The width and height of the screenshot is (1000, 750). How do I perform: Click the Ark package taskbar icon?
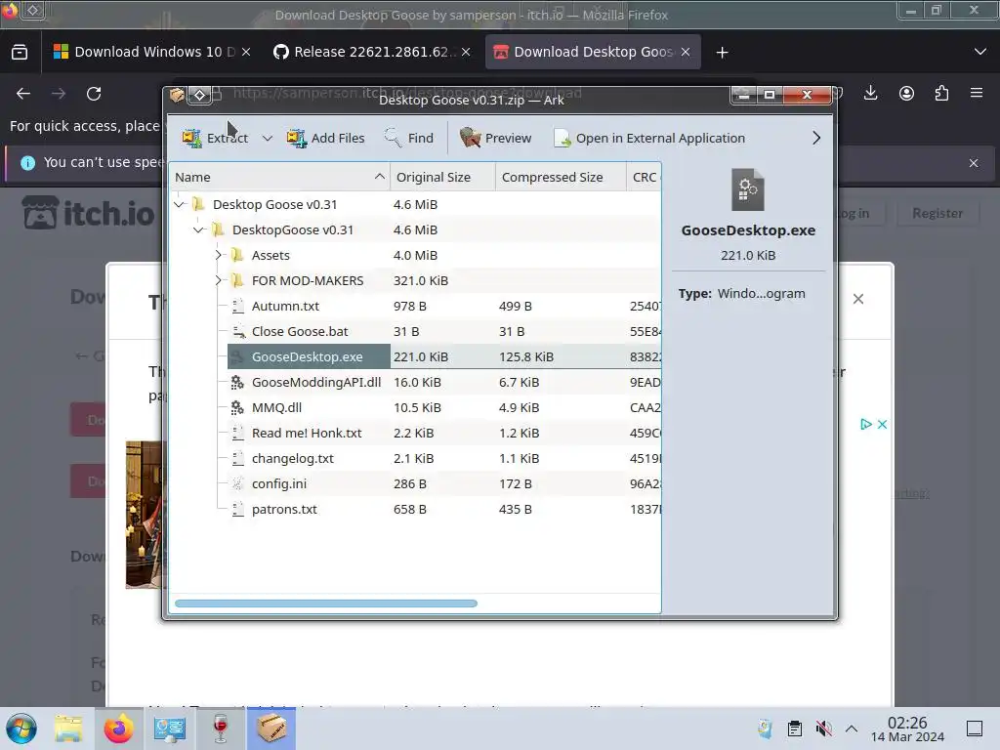click(271, 729)
